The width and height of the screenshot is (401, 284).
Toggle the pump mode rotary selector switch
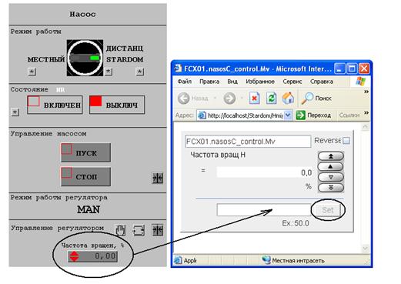85,58
